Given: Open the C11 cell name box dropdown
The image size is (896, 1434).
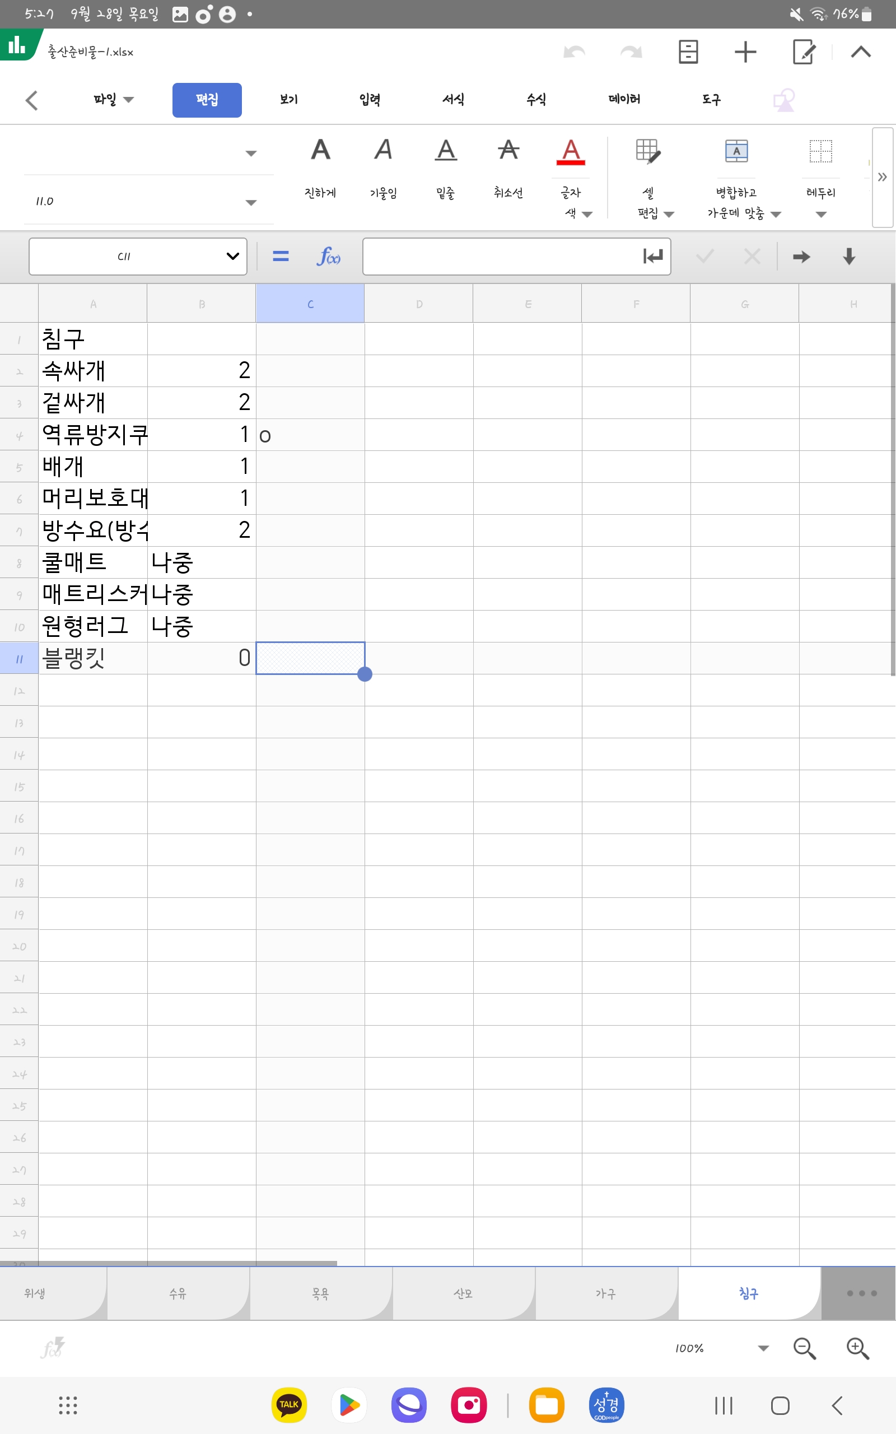Looking at the screenshot, I should click(232, 257).
